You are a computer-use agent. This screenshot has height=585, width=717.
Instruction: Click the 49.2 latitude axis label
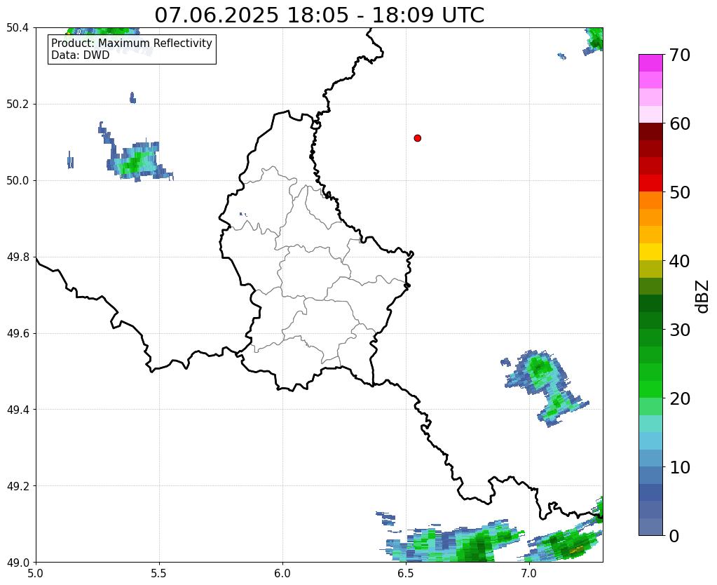coord(18,486)
